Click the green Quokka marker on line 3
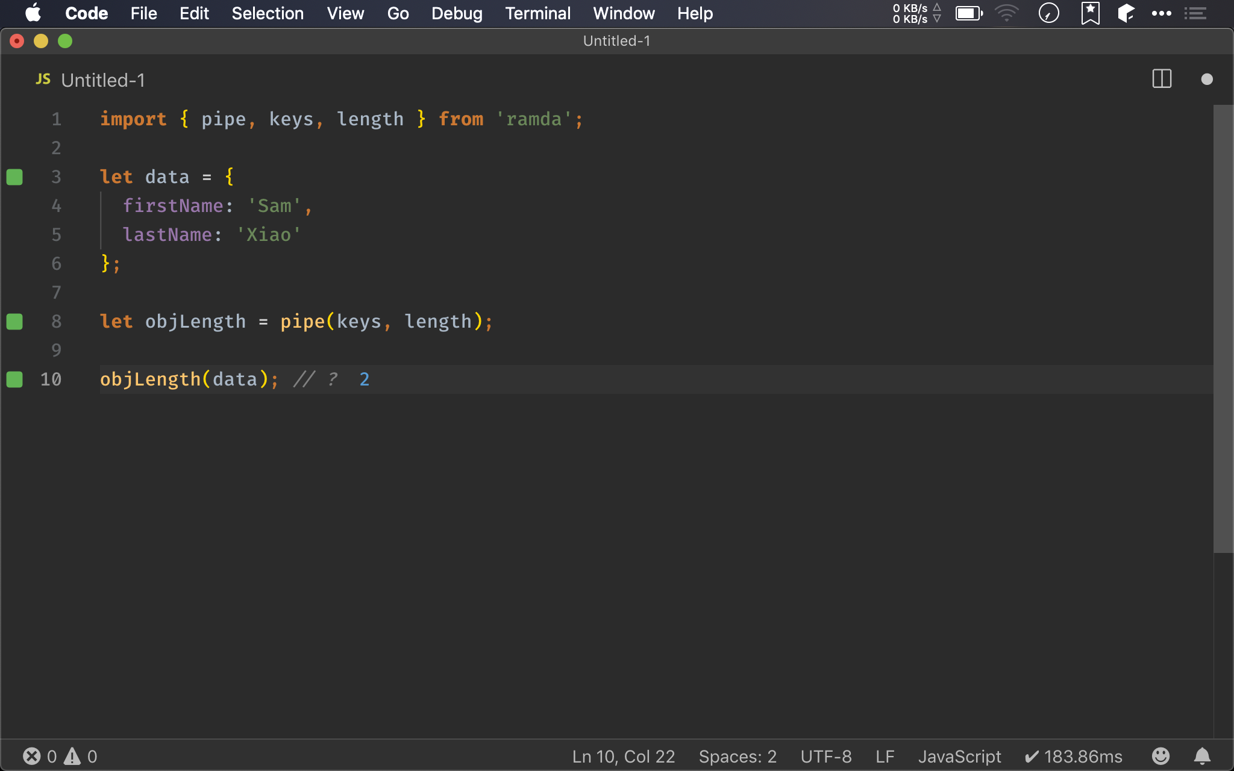 click(x=14, y=176)
